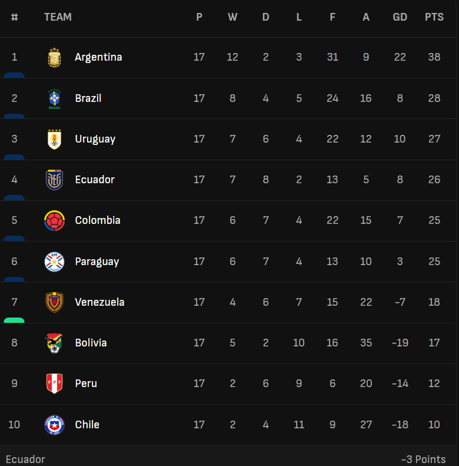The image size is (459, 466).
Task: Open the Argentina team name link
Action: pyautogui.click(x=98, y=57)
